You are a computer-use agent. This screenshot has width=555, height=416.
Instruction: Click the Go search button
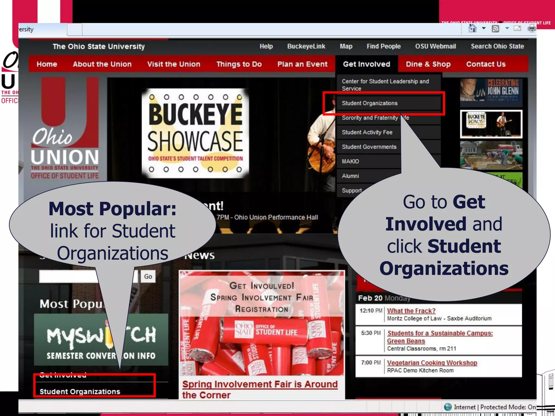pos(148,277)
